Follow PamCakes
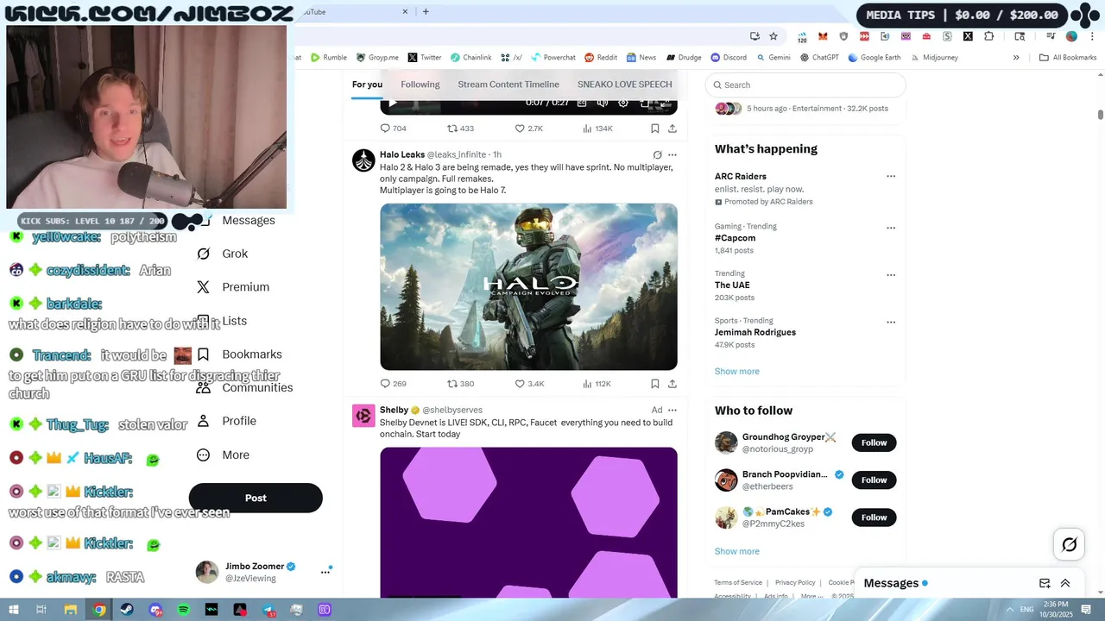 [x=874, y=517]
